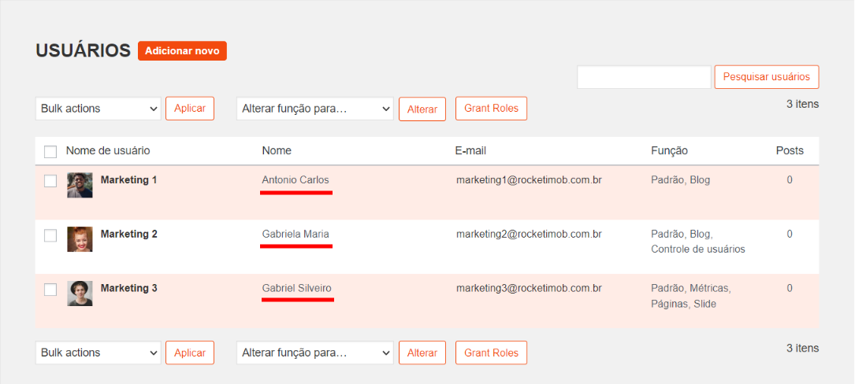Open the marketing2@rocketimob.com.br email link
This screenshot has height=384, width=855.
pyautogui.click(x=529, y=234)
